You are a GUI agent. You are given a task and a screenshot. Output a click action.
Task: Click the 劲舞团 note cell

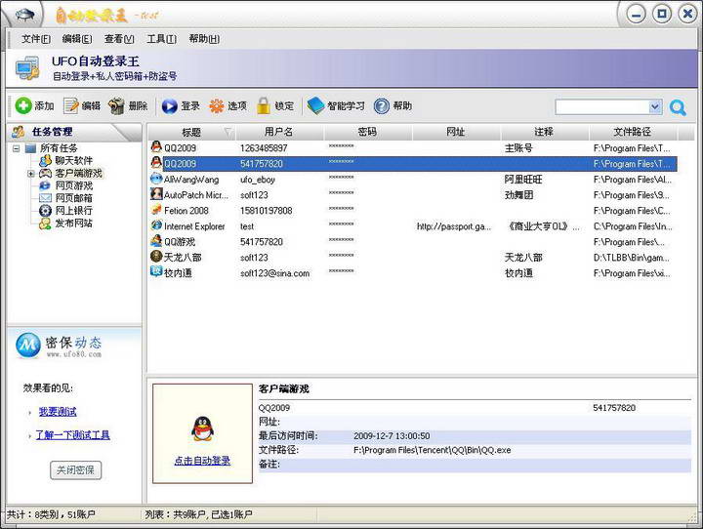point(518,195)
